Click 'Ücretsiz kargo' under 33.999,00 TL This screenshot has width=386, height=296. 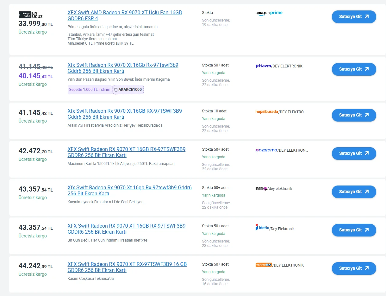click(x=33, y=32)
